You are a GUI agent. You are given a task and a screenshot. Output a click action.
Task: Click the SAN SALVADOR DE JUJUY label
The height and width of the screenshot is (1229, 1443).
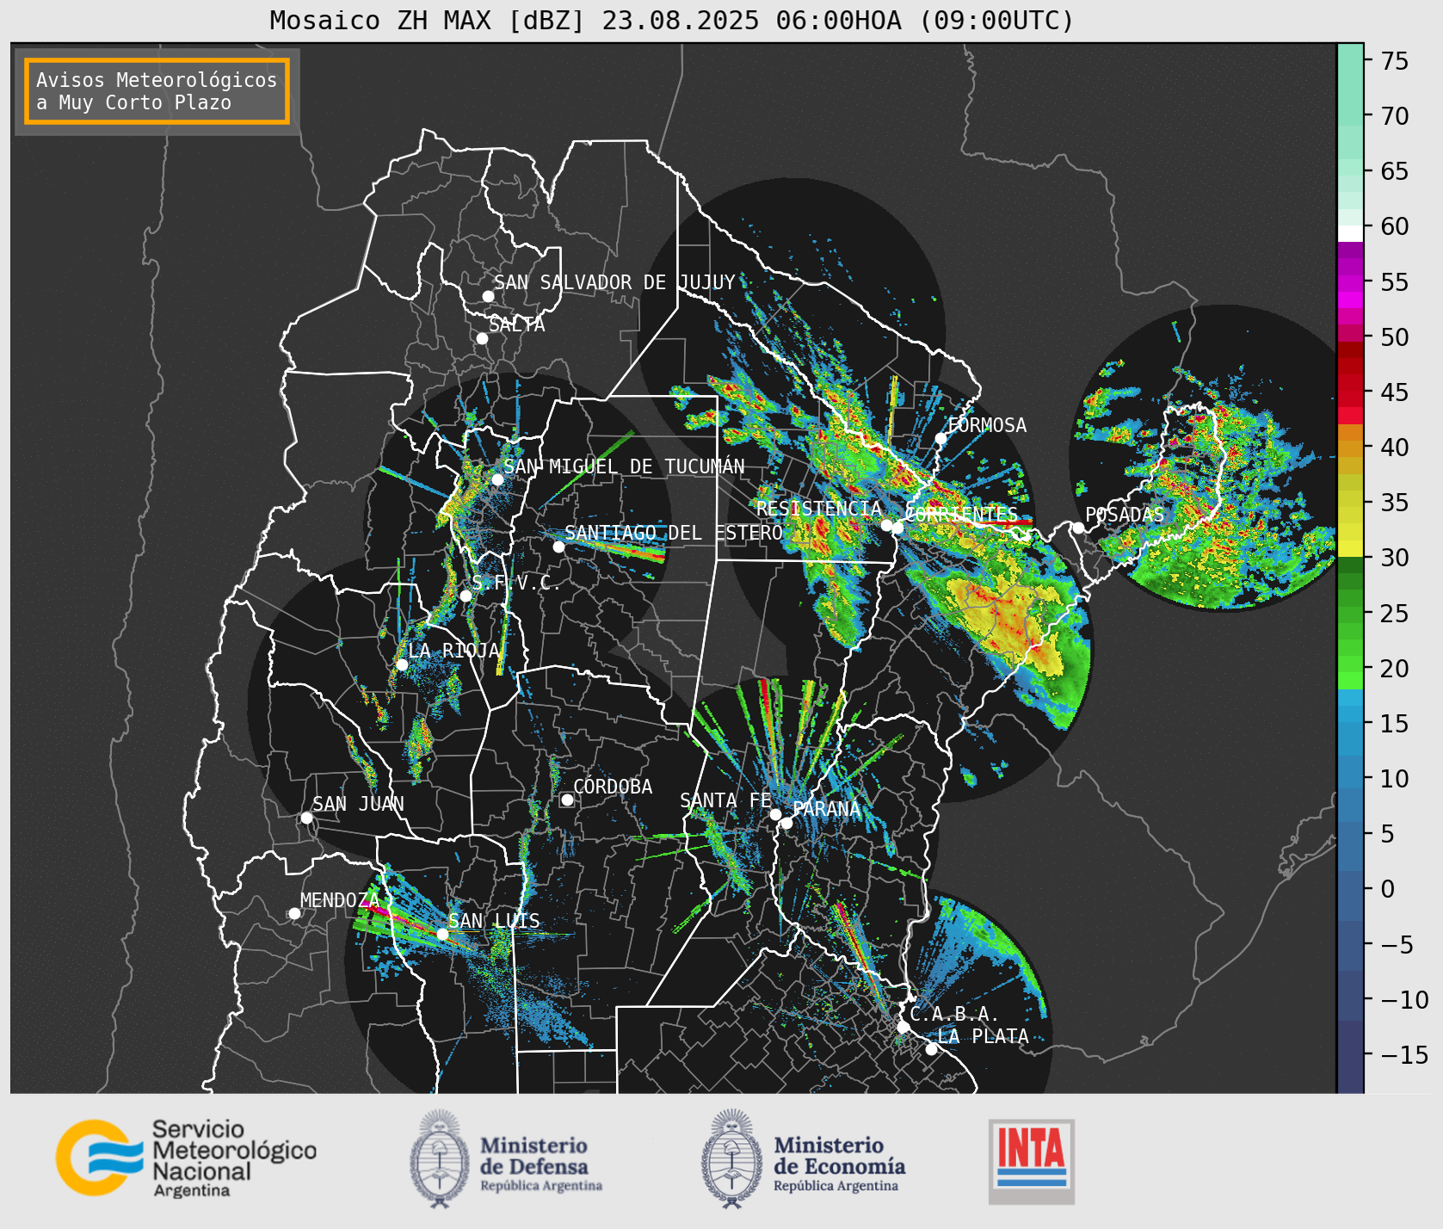tap(614, 282)
